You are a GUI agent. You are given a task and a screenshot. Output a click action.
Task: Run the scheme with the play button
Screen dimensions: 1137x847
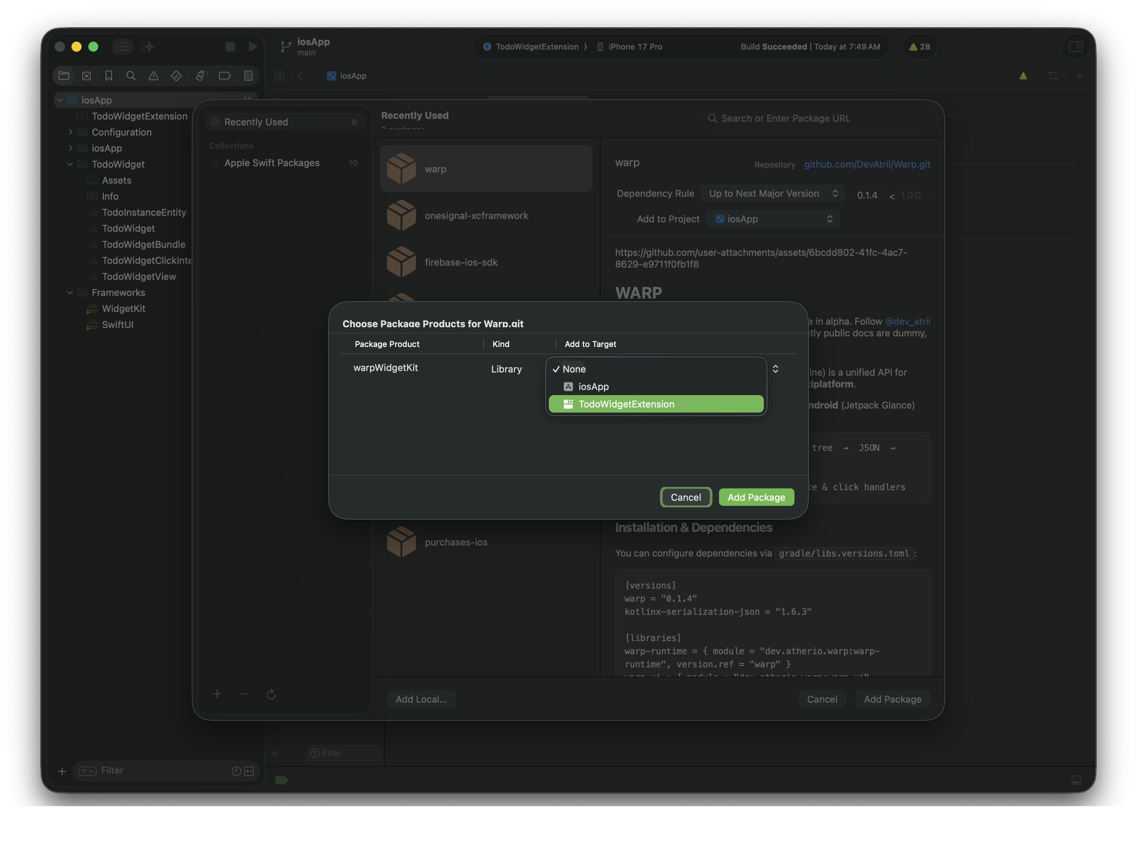[253, 47]
